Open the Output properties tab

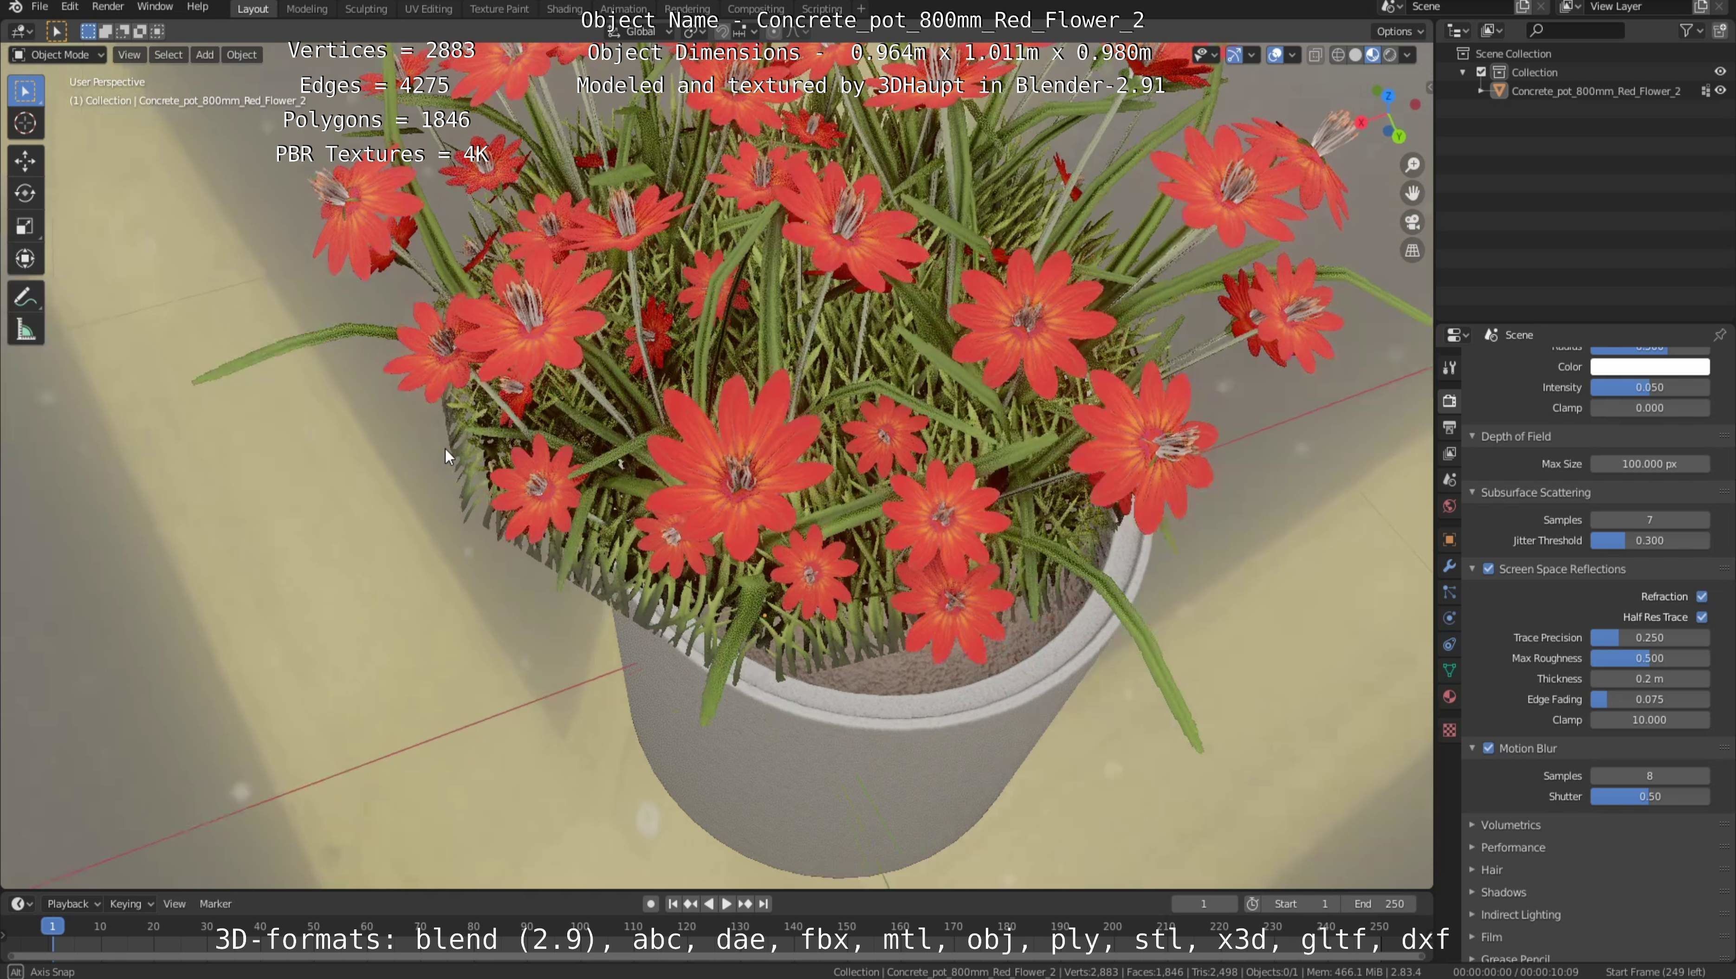pyautogui.click(x=1449, y=427)
